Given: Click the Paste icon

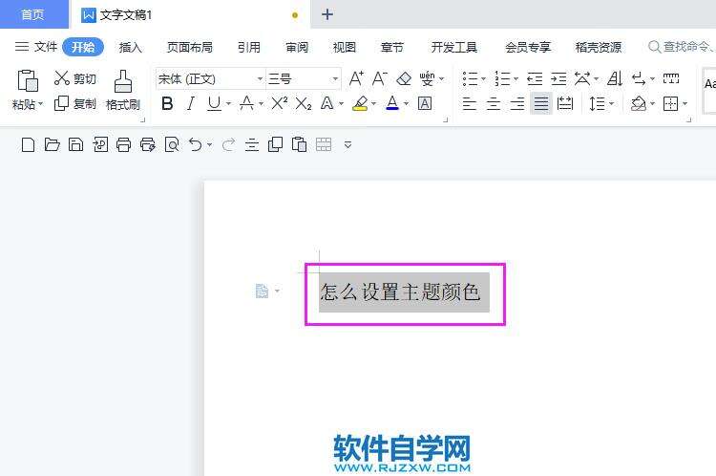Looking at the screenshot, I should click(x=28, y=81).
